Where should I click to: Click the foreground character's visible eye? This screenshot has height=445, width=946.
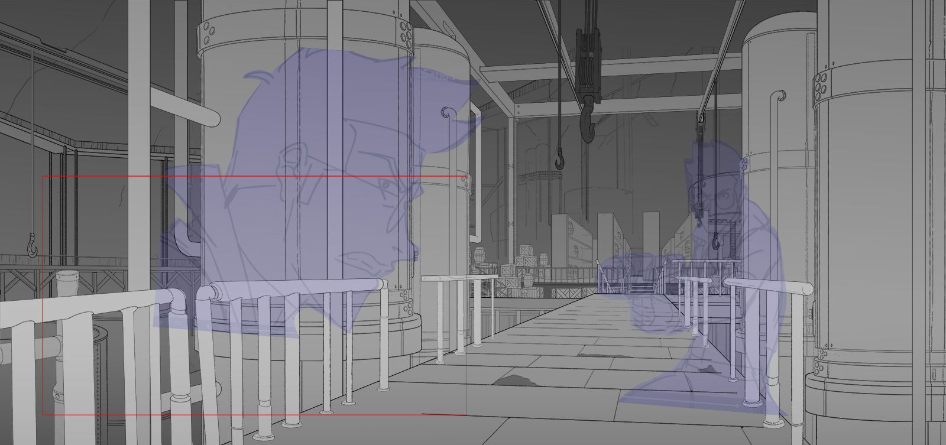point(384,187)
